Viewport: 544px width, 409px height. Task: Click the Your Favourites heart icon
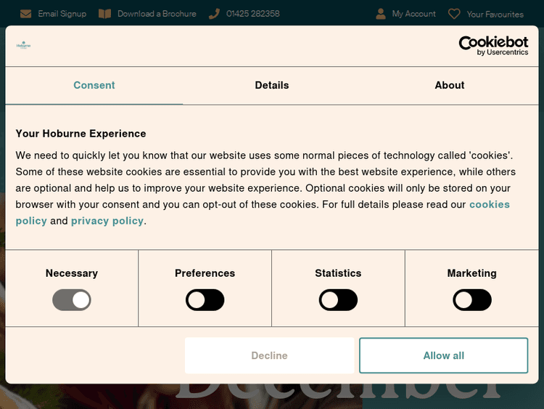[455, 14]
